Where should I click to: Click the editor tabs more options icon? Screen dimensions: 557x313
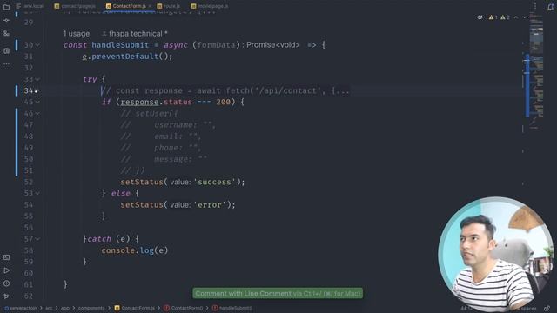[x=535, y=6]
